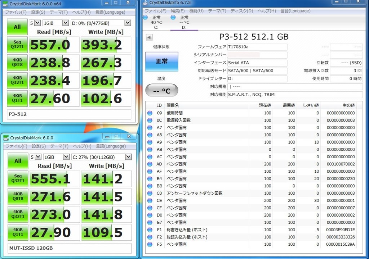Click the blue status icon in row A7
This screenshot has height=259, width=369.
coord(150,128)
